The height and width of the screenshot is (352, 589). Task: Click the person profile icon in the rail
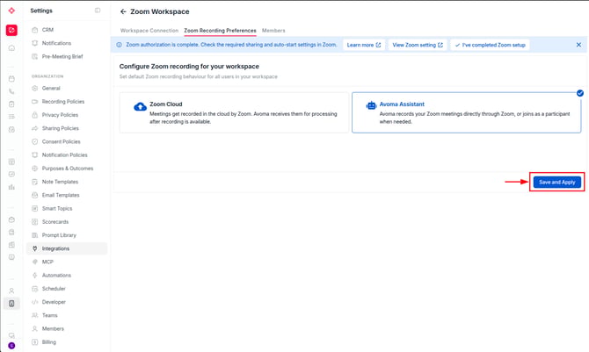pos(11,291)
